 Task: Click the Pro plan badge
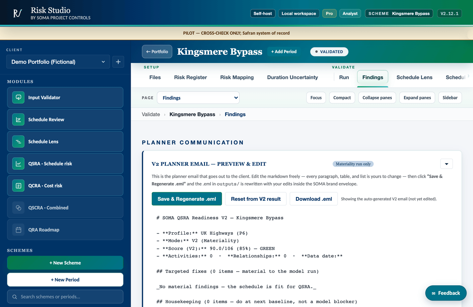pyautogui.click(x=329, y=13)
